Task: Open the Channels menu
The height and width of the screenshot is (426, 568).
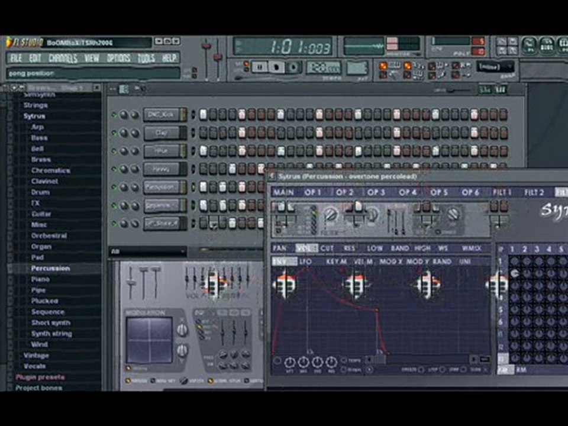Action: [63, 58]
